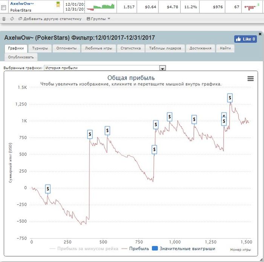The image size is (264, 262).
Task: Toggle the Значительные выигрыши legend item
Action: pyautogui.click(x=184, y=248)
